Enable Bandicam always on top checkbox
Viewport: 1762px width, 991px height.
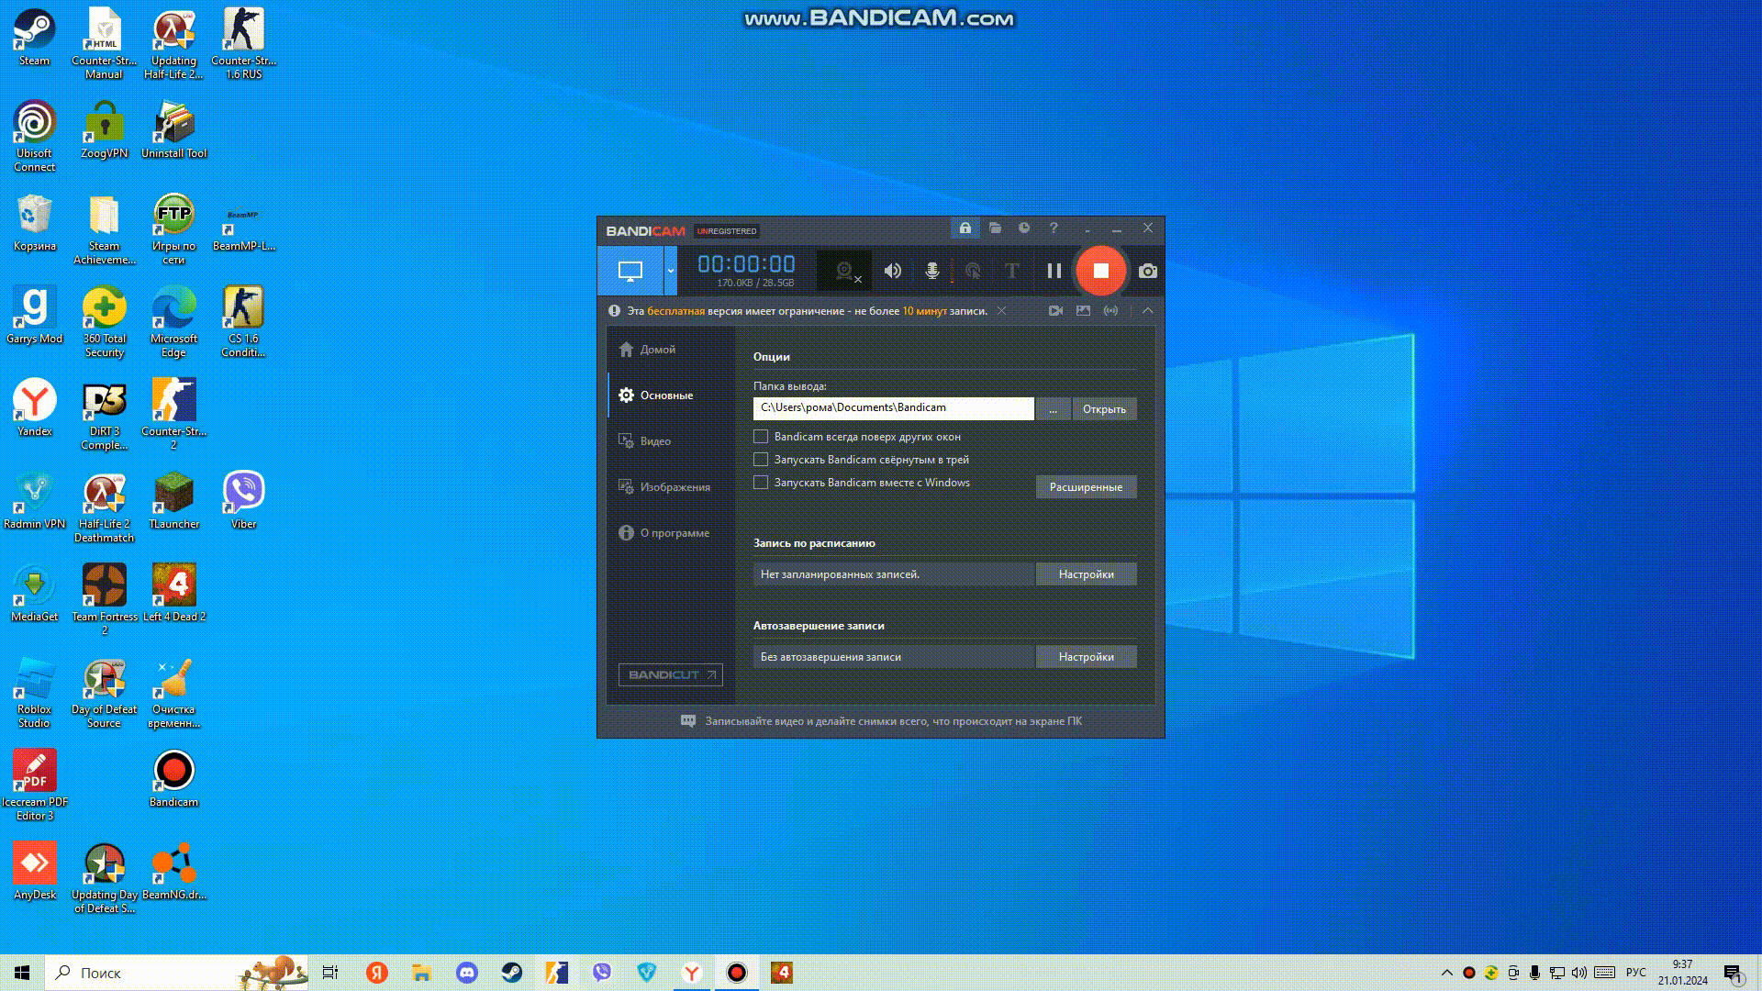(761, 437)
